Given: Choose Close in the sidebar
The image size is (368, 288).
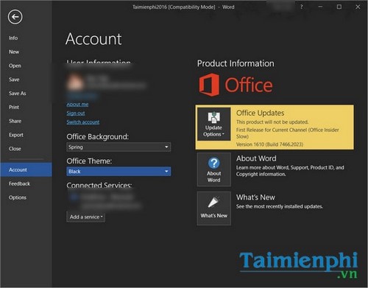Looking at the screenshot, I should 15,149.
